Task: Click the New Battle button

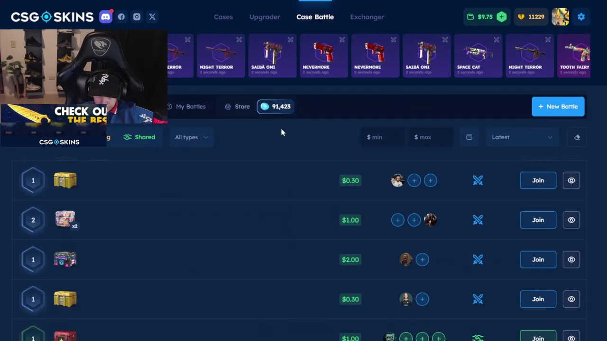Action: (558, 107)
